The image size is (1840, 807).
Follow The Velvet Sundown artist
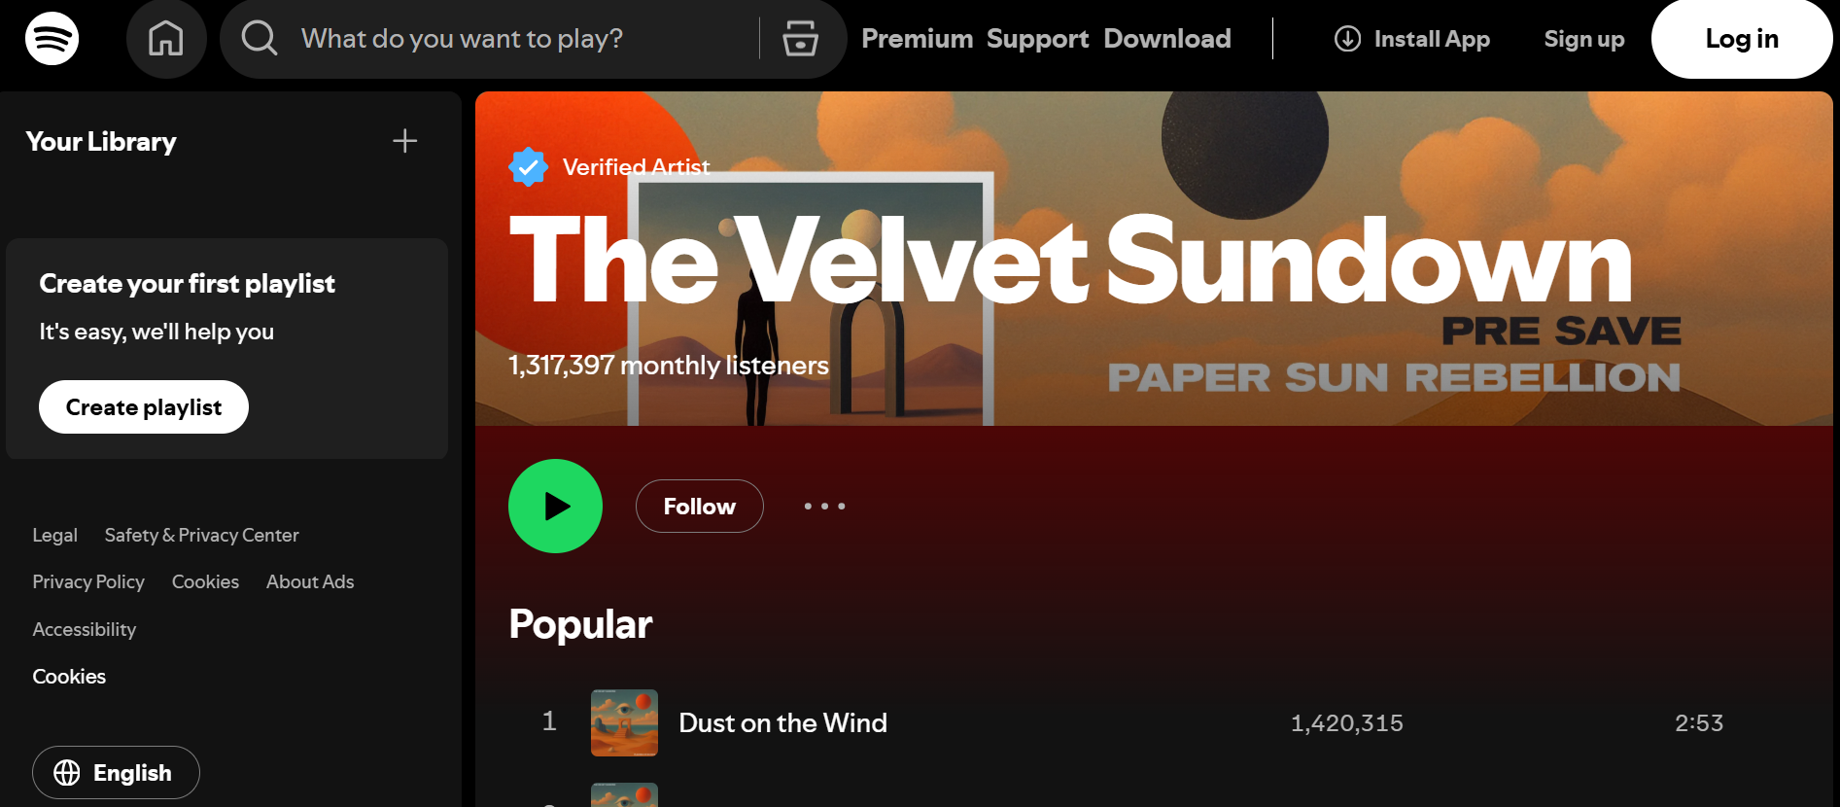699,506
